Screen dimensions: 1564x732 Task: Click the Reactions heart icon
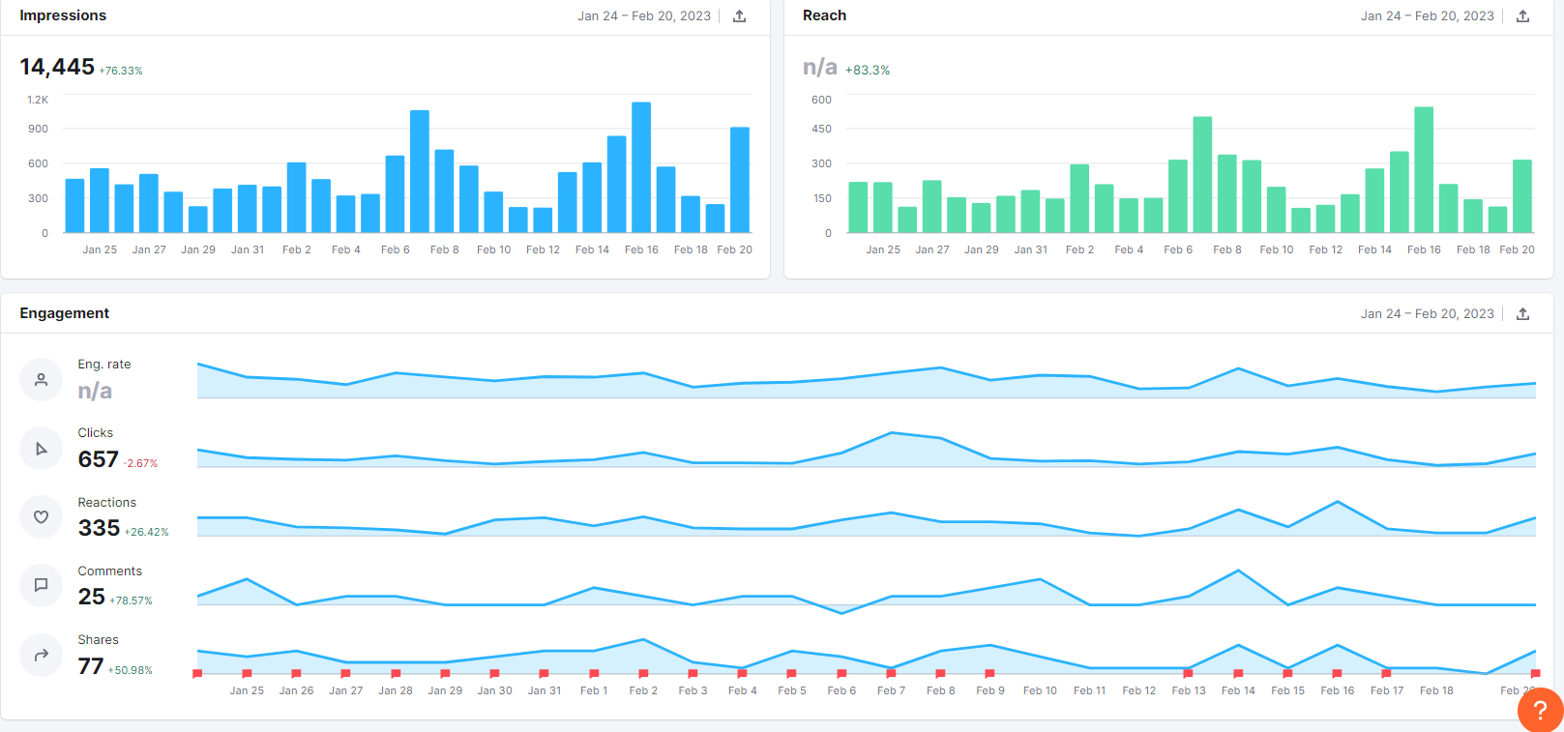point(41,516)
